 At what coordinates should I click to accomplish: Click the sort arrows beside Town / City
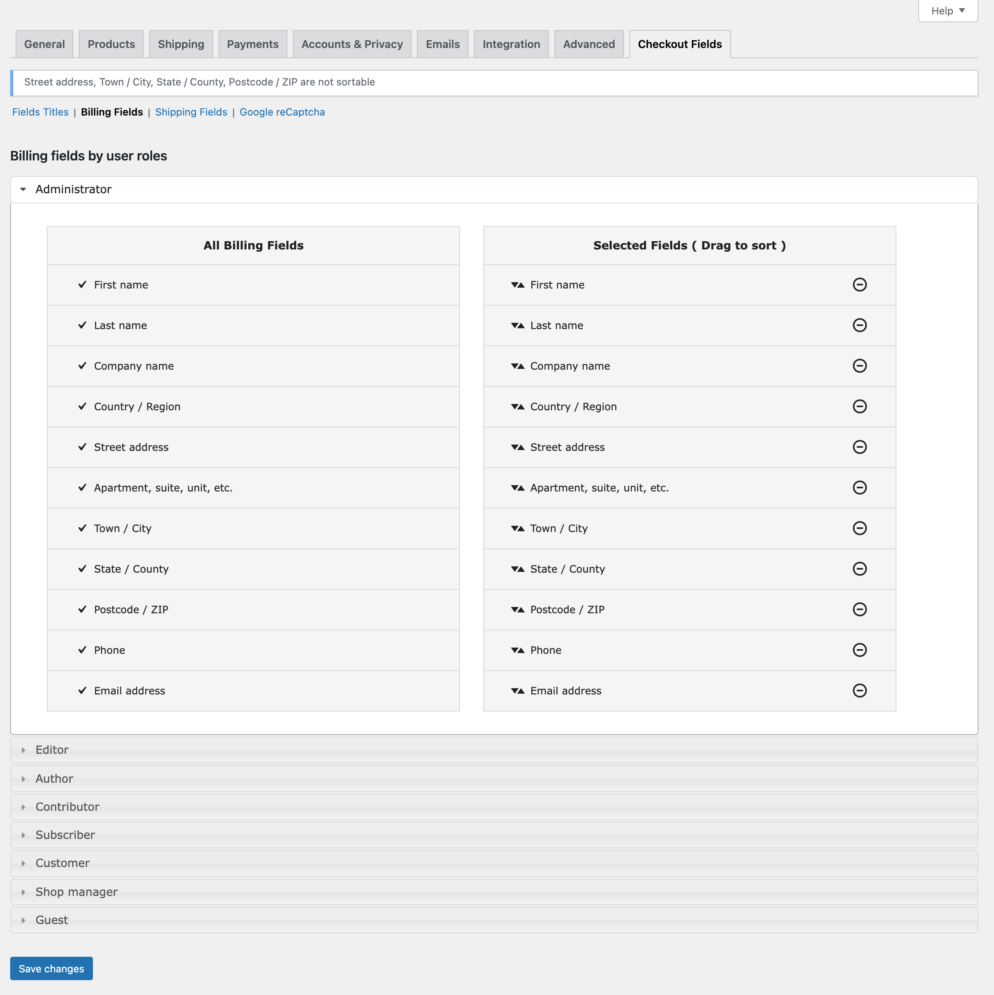click(518, 528)
